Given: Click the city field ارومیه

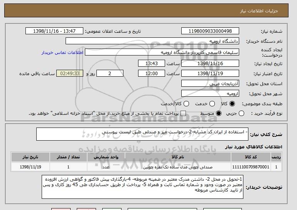Looking at the screenshot, I should point(210,94).
